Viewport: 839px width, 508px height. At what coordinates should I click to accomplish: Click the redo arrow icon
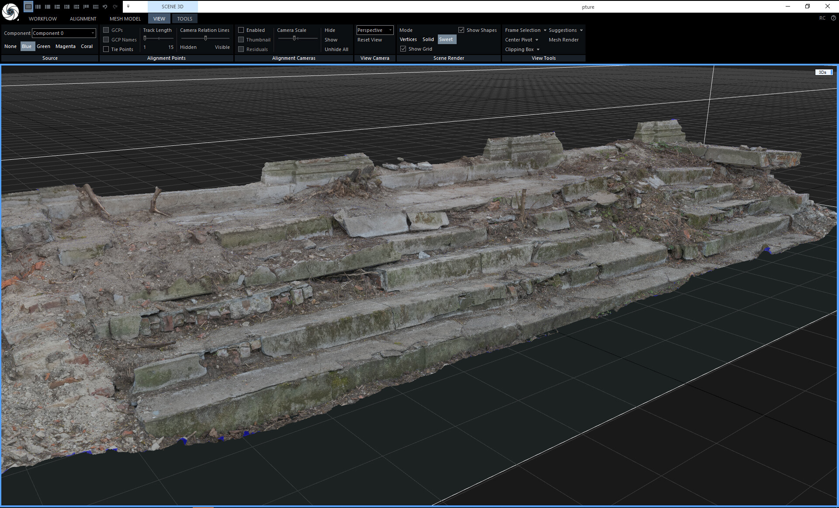coord(115,7)
